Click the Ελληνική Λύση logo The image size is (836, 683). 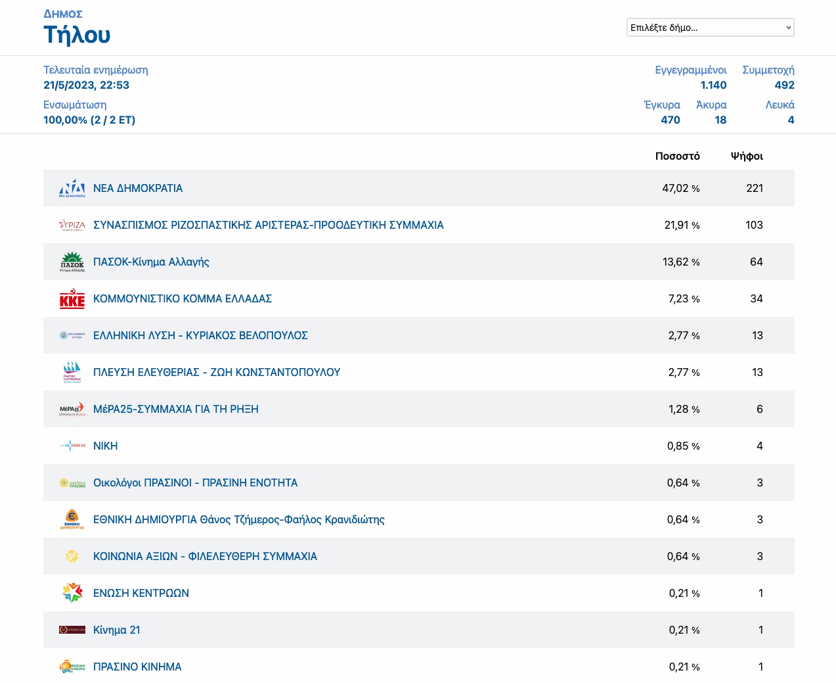pyautogui.click(x=72, y=335)
